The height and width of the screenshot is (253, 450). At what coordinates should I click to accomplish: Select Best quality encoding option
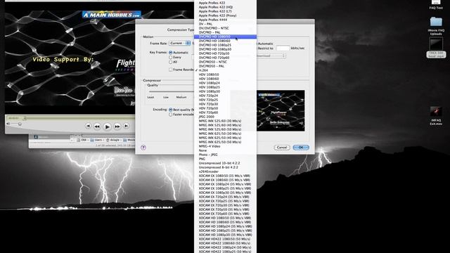(170, 110)
